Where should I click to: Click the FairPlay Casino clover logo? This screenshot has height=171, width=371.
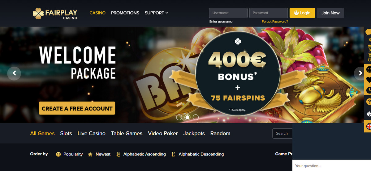click(x=38, y=14)
